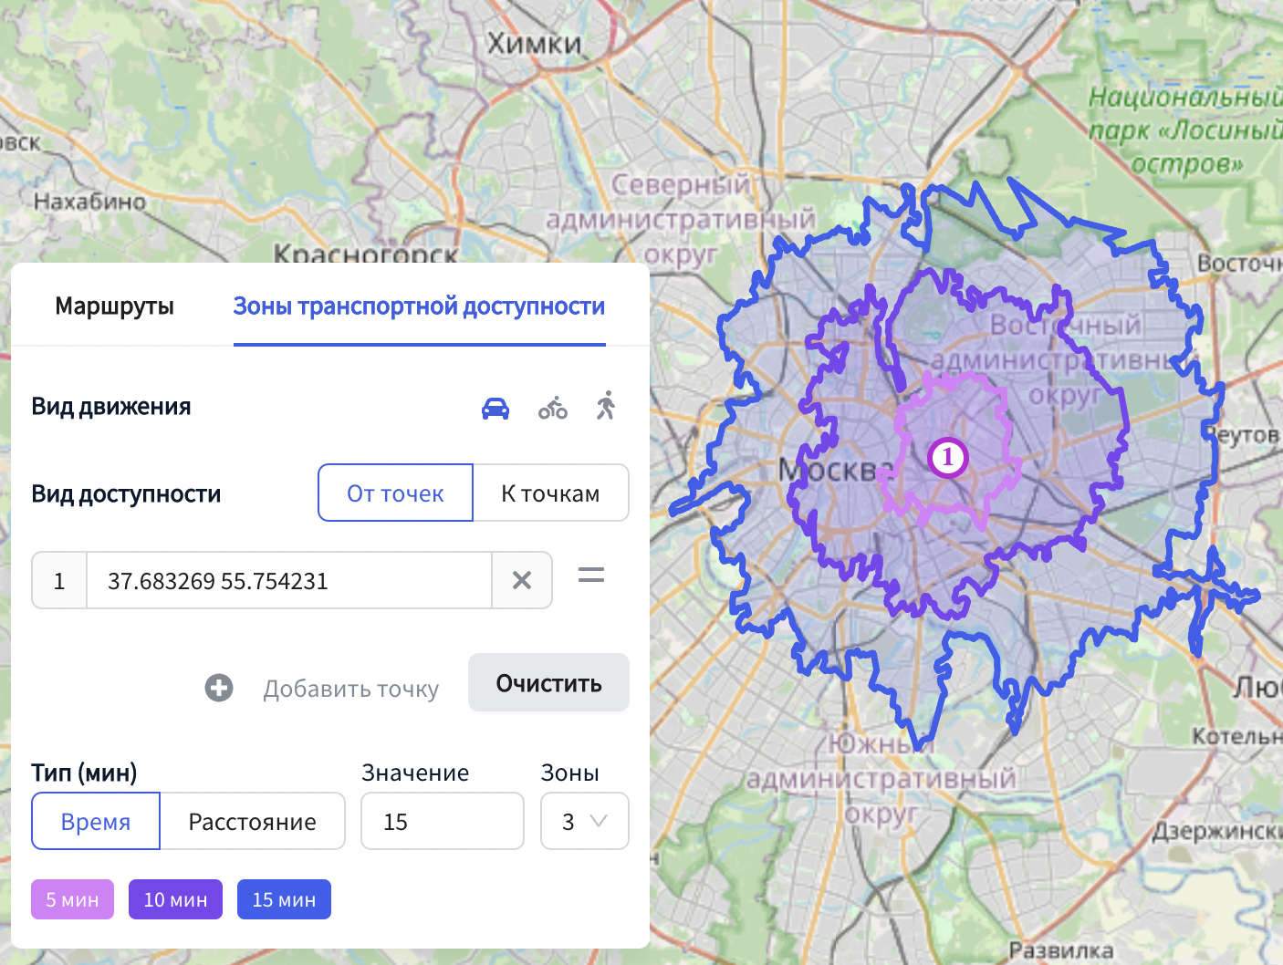The image size is (1283, 965).
Task: Select the pedestrian walking mode icon
Action: pos(606,406)
